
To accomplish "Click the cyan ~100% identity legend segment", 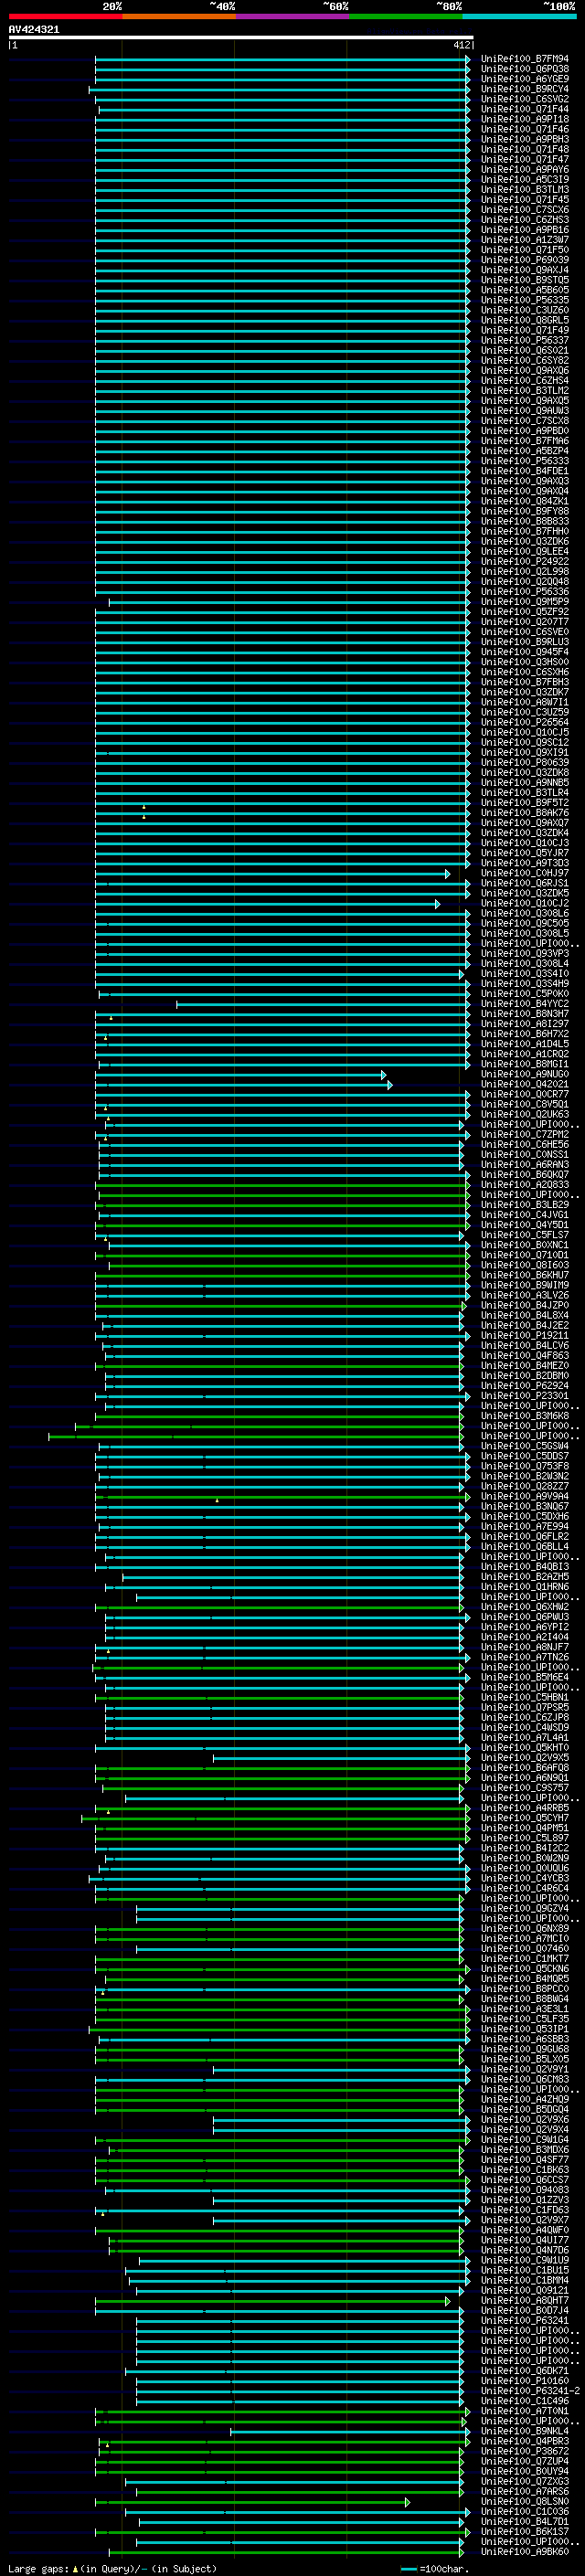I will tap(519, 16).
